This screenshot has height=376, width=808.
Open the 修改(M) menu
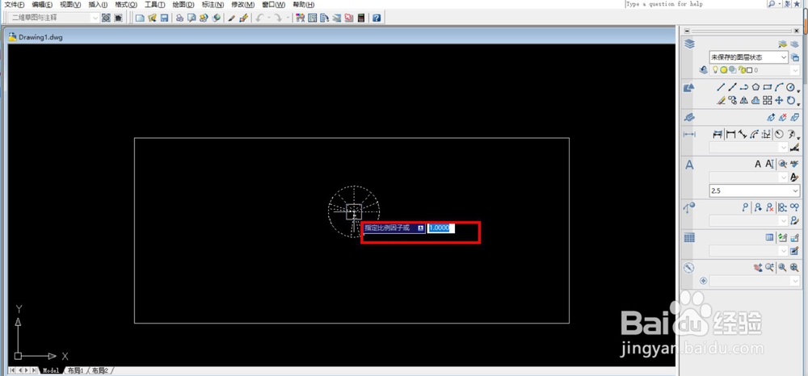coord(242,4)
